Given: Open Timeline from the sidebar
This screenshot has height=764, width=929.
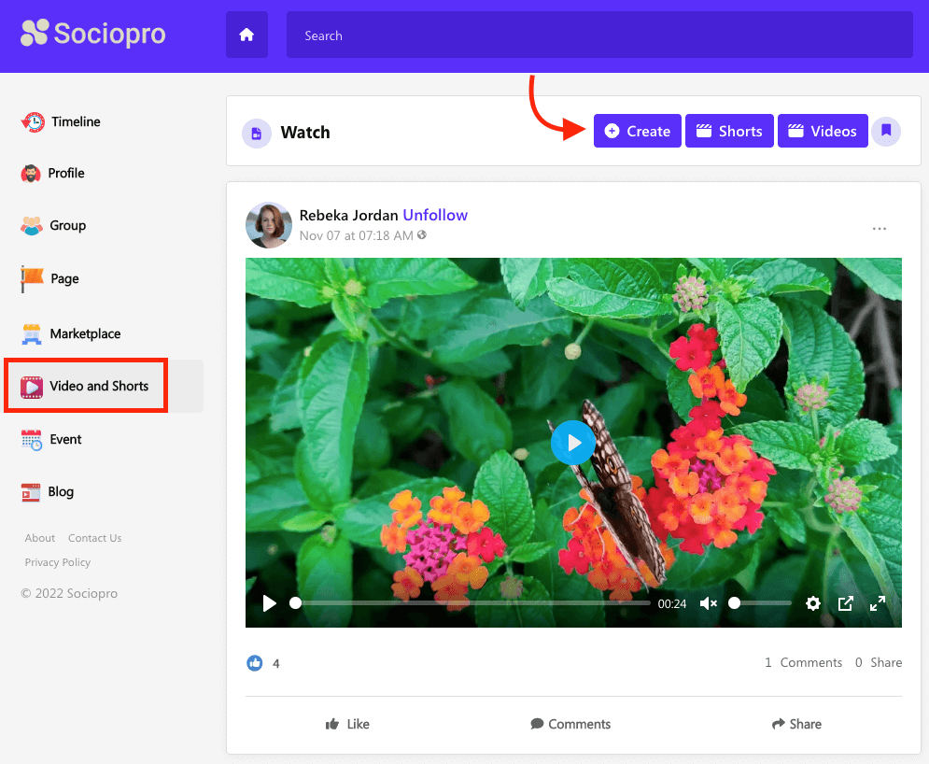Looking at the screenshot, I should coord(75,121).
